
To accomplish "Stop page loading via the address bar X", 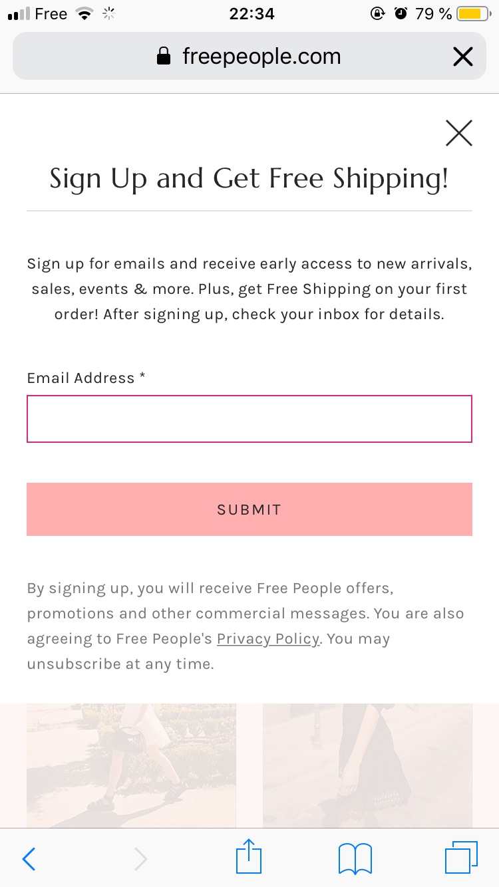I will [x=462, y=56].
